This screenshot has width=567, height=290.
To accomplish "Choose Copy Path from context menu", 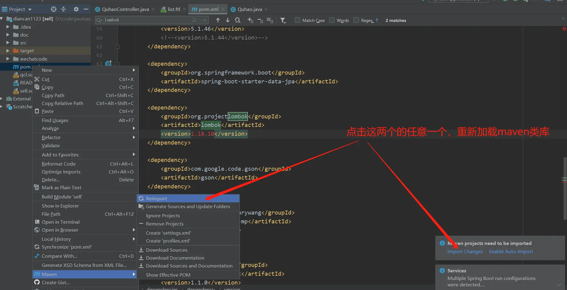I will [x=85, y=95].
